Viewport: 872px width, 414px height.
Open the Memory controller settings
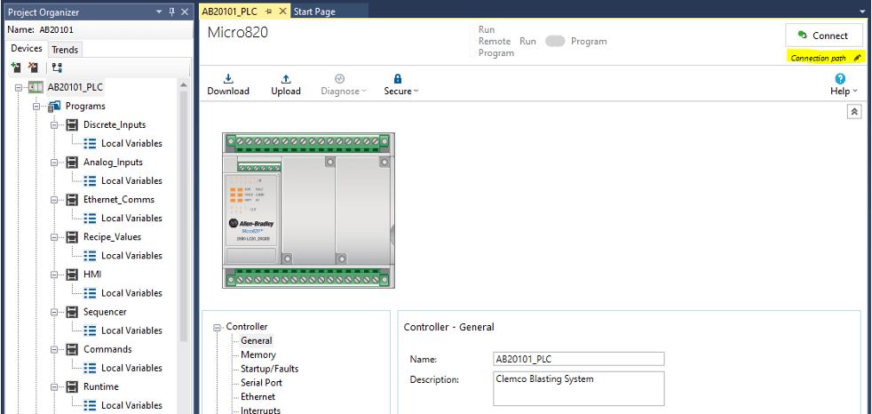click(258, 354)
